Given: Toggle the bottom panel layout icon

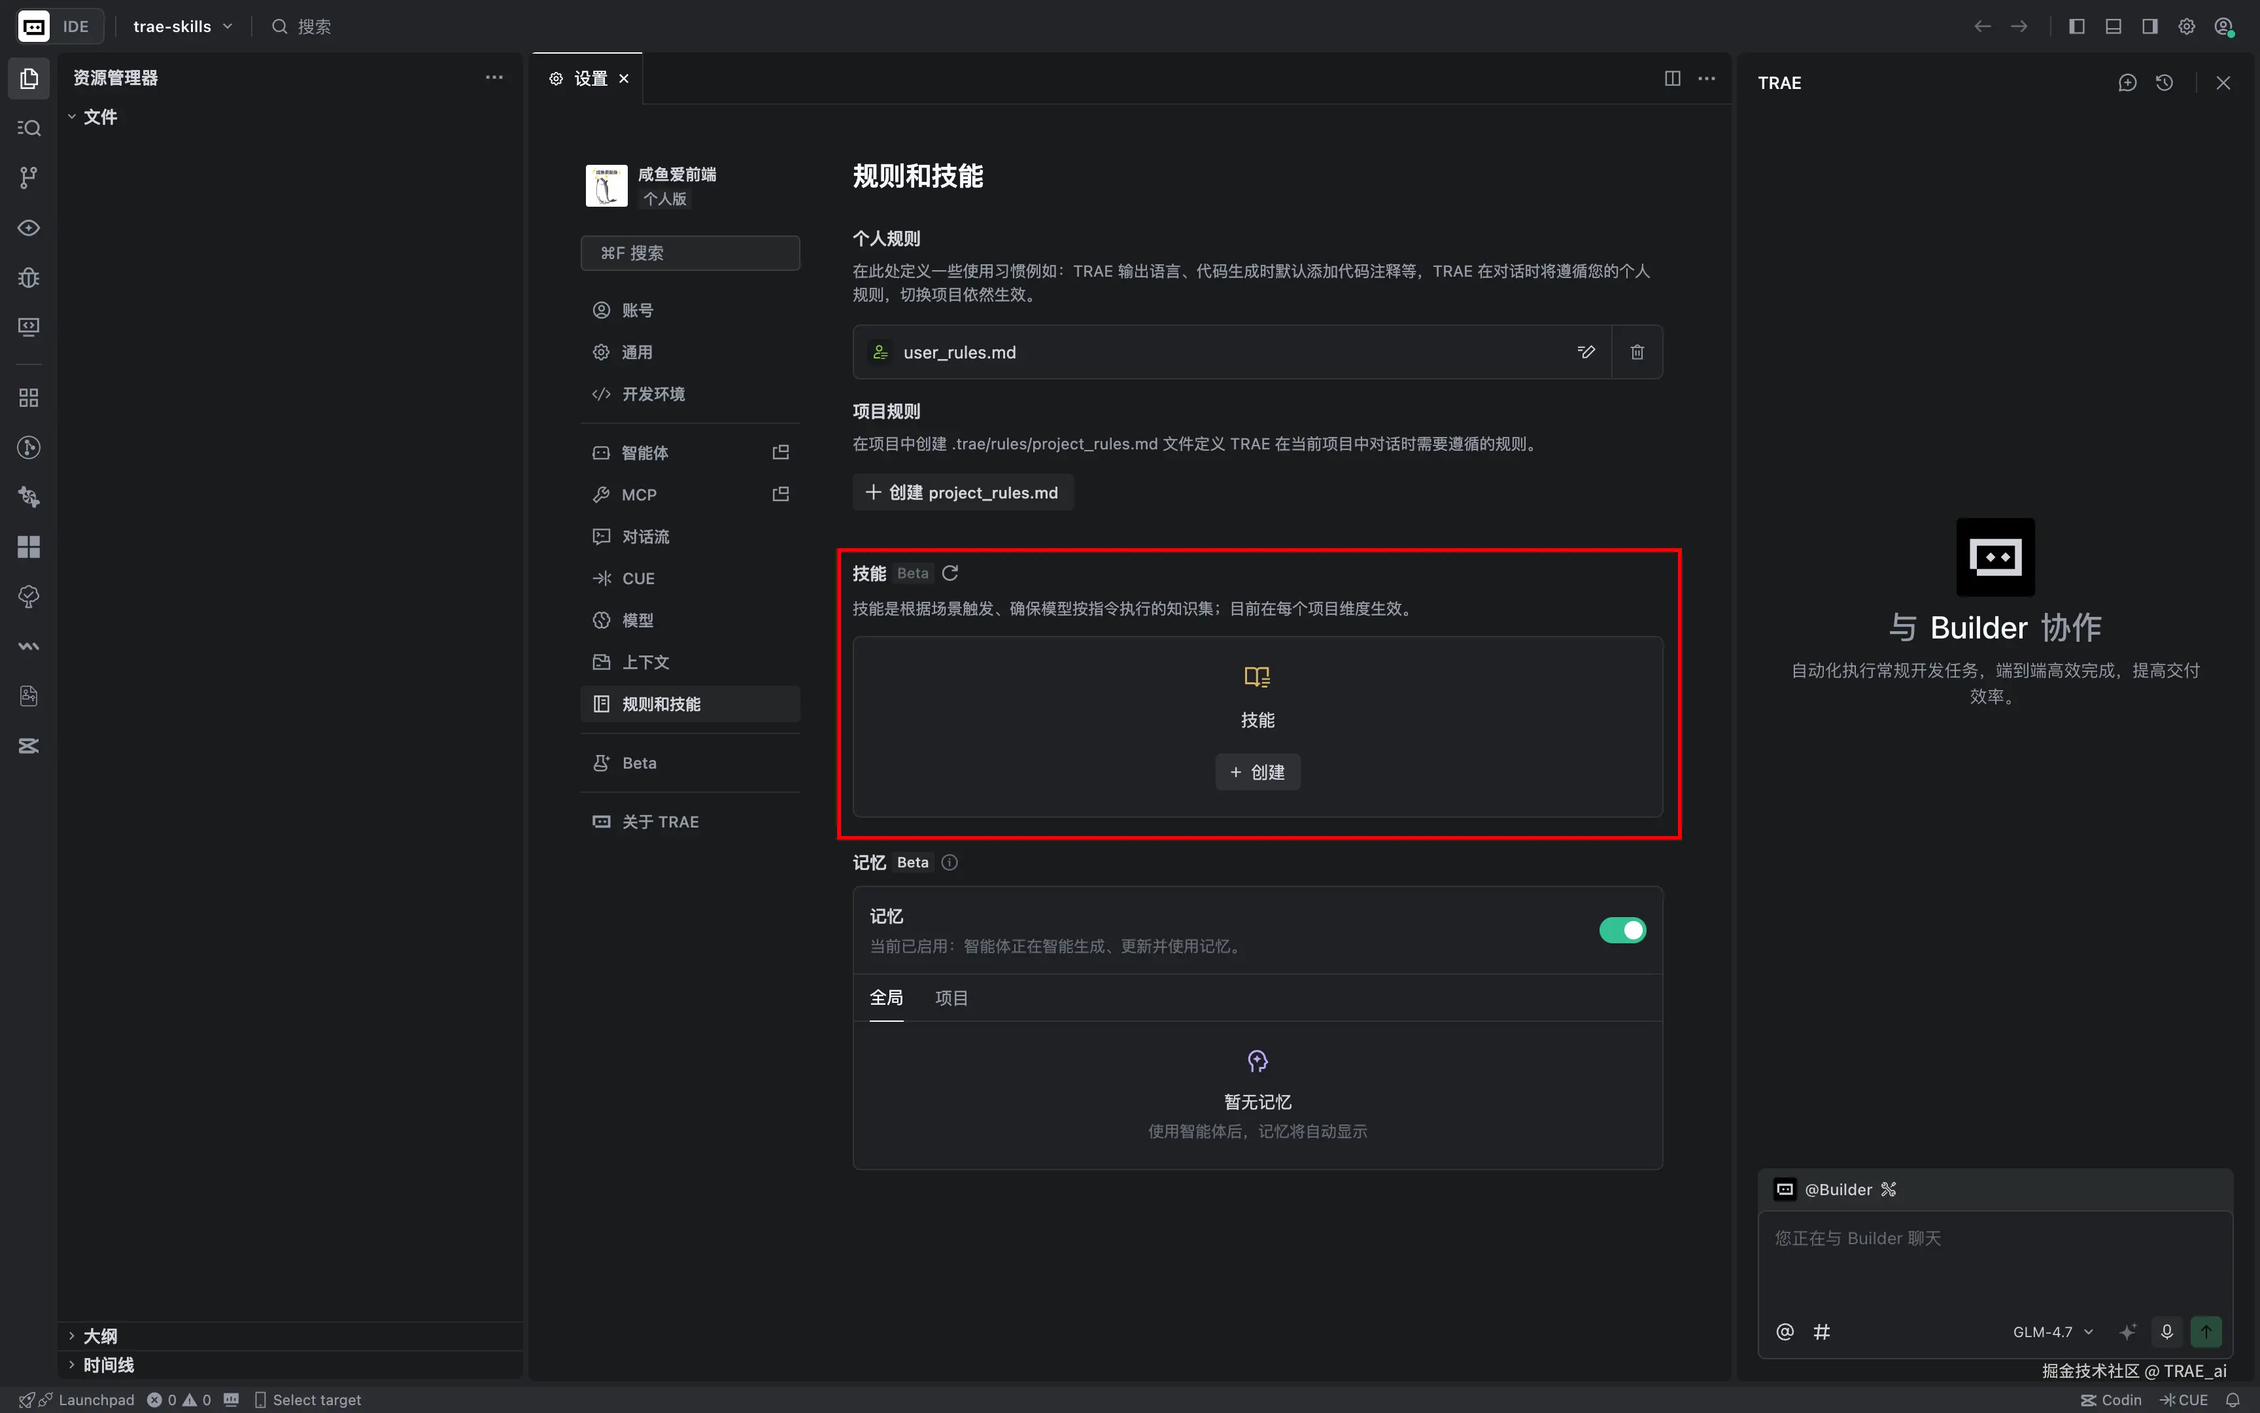Looking at the screenshot, I should pyautogui.click(x=2114, y=26).
